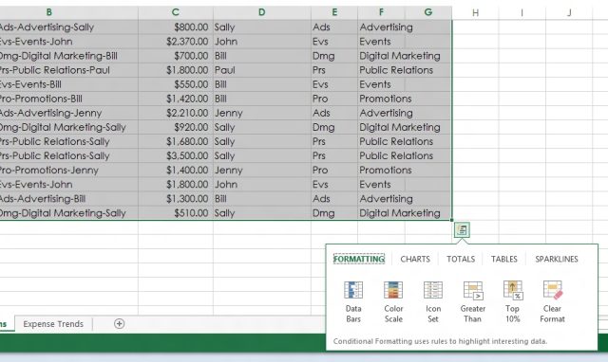Choose the Greater Than rule
This screenshot has width=608, height=362.
473,302
